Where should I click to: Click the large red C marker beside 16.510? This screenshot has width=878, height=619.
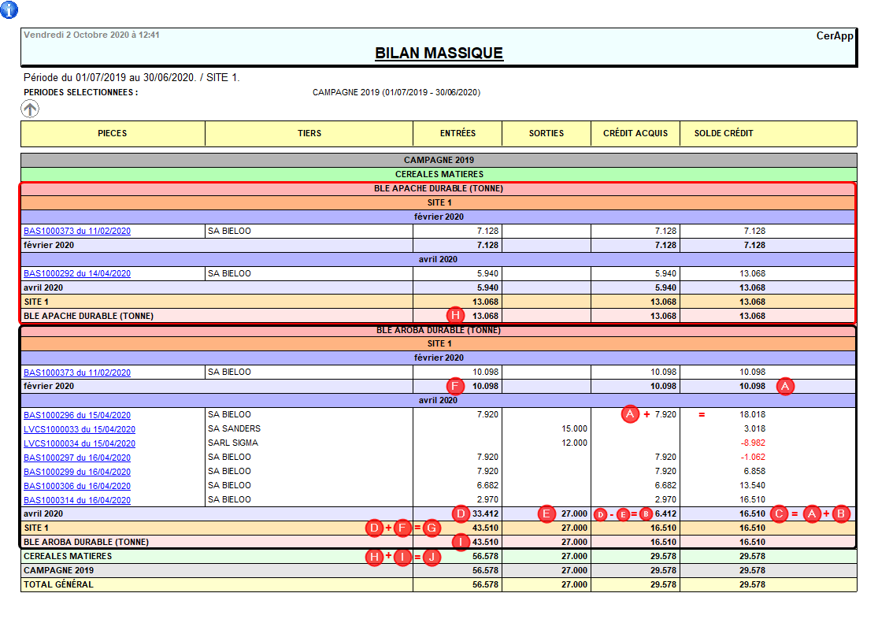pos(781,513)
